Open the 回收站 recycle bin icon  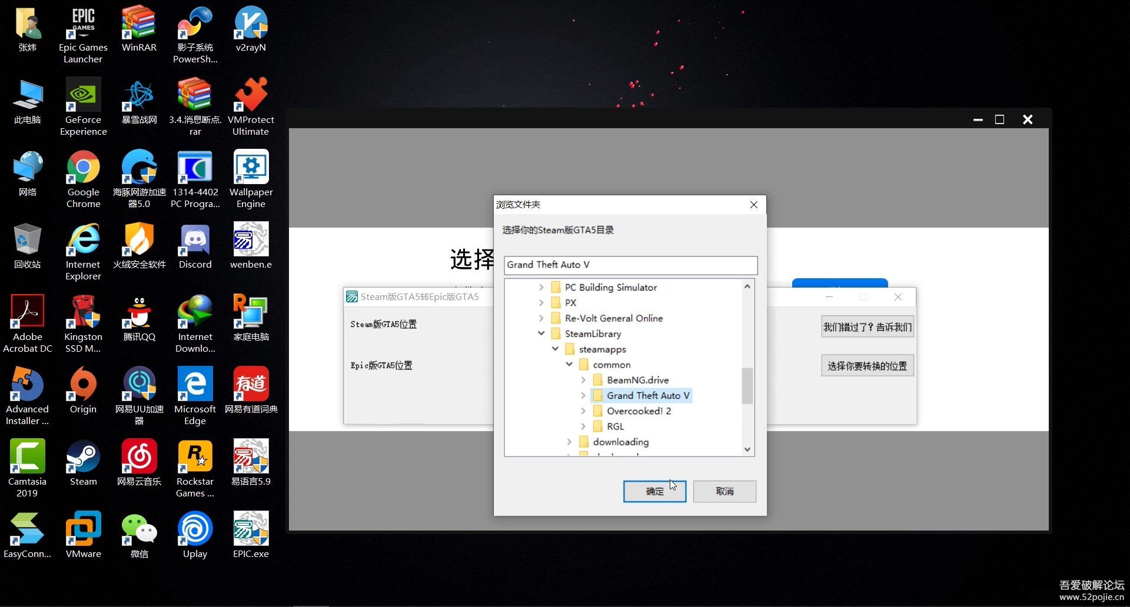tap(27, 246)
